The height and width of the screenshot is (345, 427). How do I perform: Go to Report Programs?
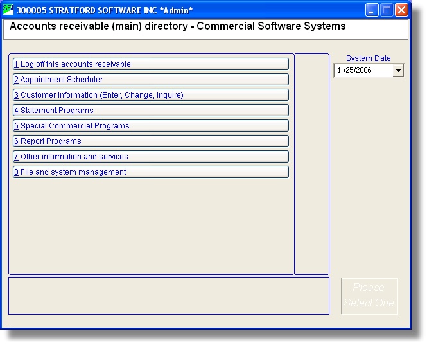point(151,141)
